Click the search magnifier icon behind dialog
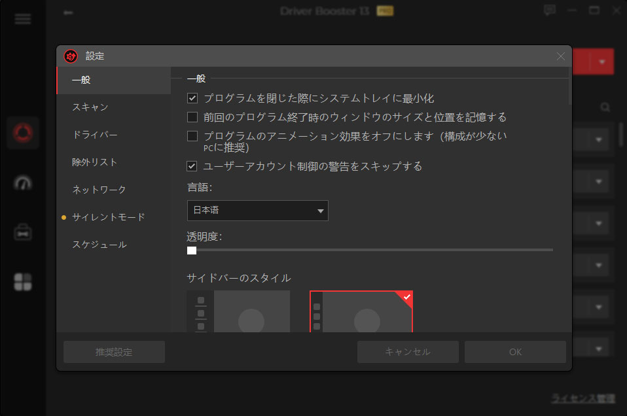 (x=605, y=107)
